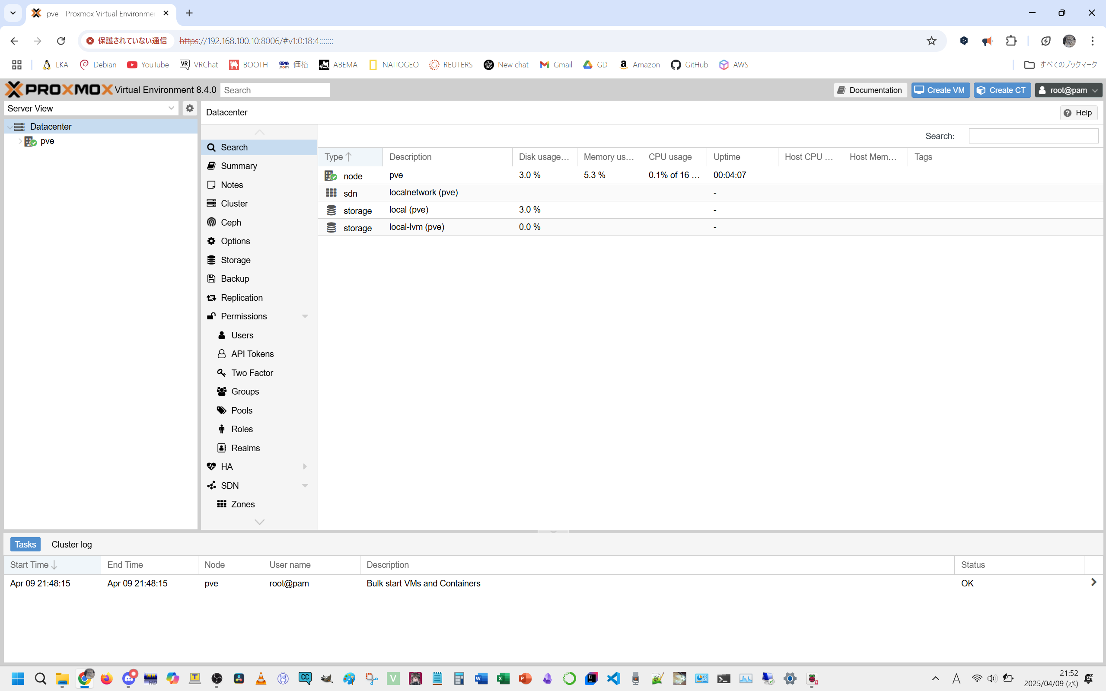Click the Two Factor key icon
1106x691 pixels.
coord(222,373)
